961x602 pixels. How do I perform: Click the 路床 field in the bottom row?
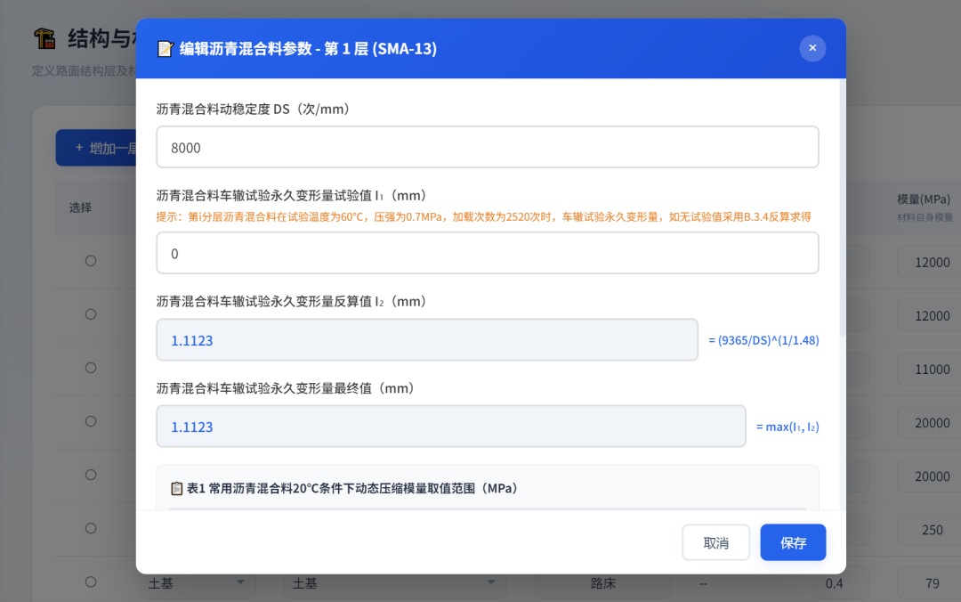[x=603, y=583]
